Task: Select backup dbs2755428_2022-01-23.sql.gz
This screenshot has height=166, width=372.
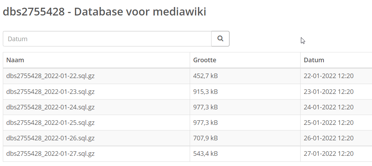Action: click(50, 91)
